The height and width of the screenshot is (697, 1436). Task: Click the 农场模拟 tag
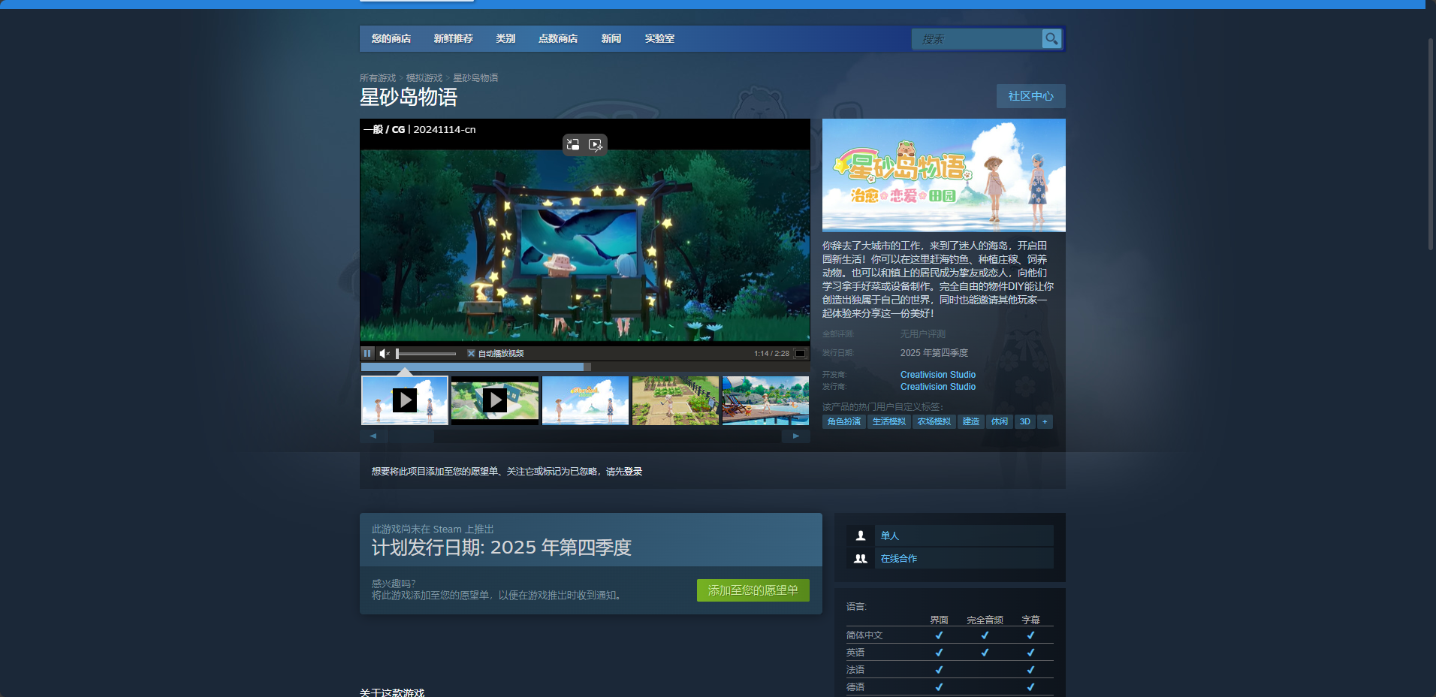[934, 421]
